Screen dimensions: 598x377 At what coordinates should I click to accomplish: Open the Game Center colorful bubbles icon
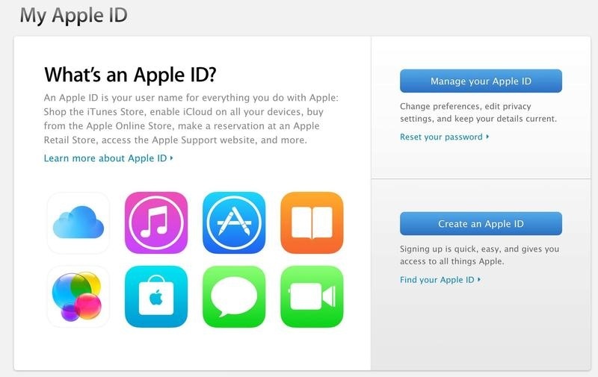point(78,296)
